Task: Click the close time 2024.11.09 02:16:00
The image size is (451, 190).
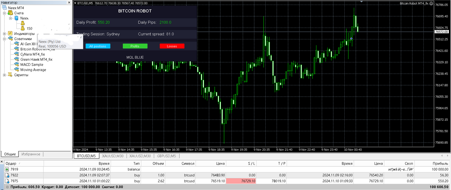Action: [337, 175]
